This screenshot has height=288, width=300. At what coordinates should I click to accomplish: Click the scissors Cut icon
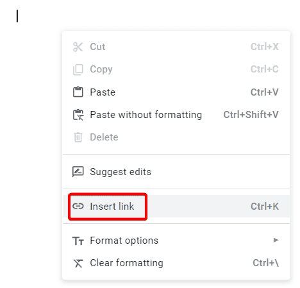(78, 47)
